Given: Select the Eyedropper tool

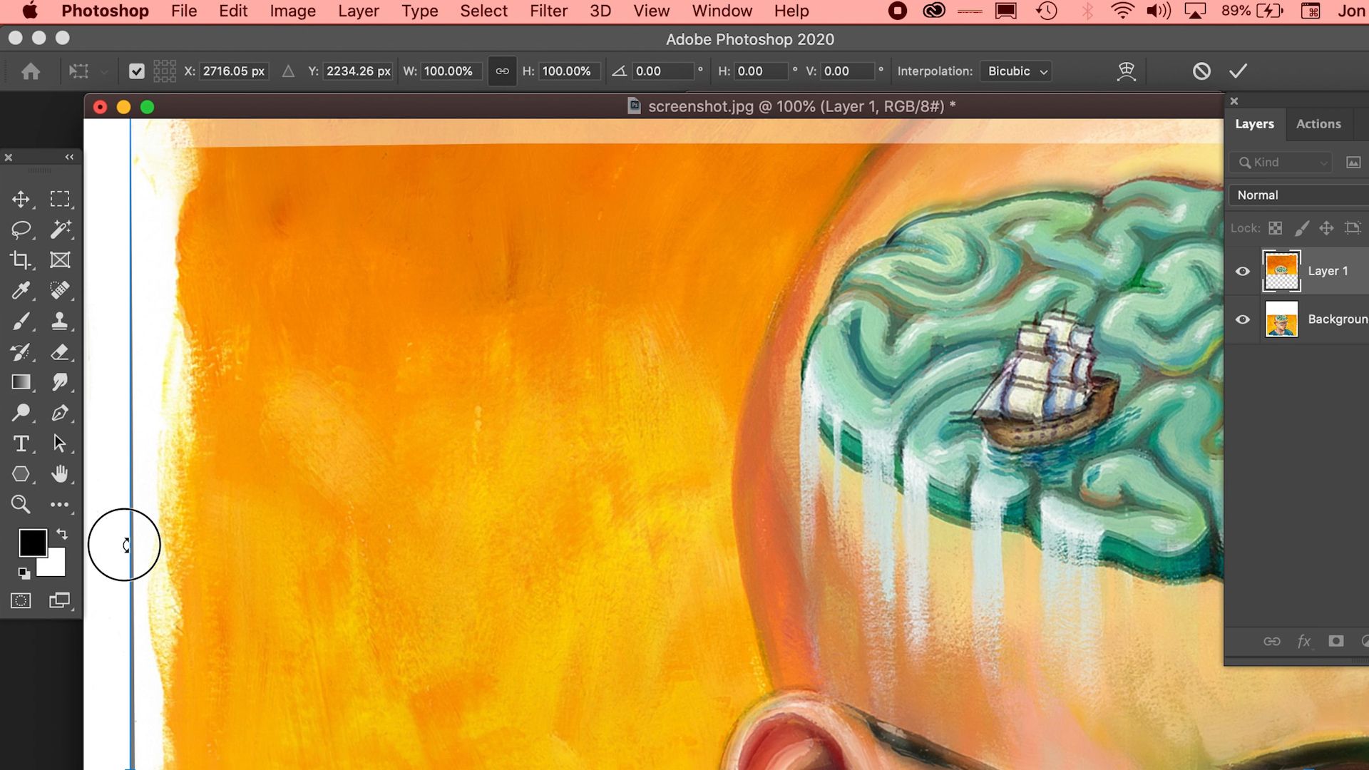Looking at the screenshot, I should 21,290.
